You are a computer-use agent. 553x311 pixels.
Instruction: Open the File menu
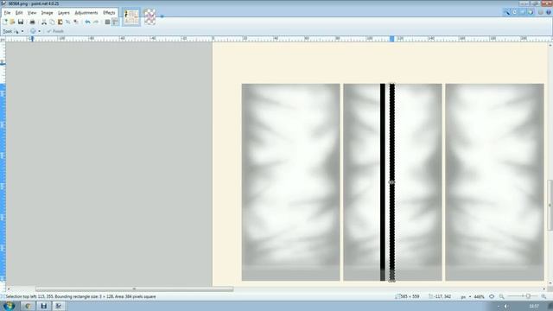[x=7, y=13]
